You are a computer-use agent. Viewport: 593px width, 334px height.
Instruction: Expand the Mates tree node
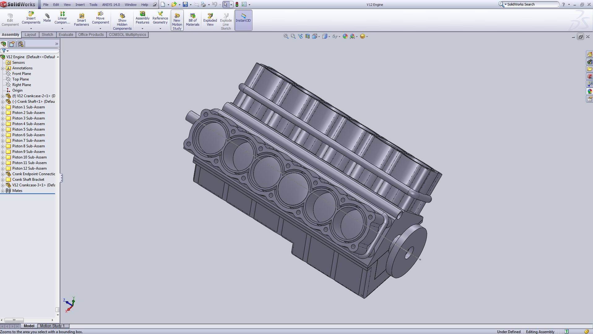click(3, 191)
